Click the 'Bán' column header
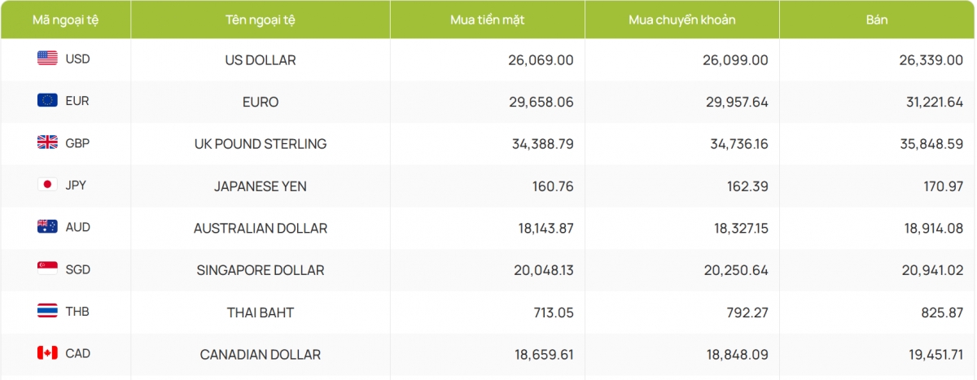This screenshot has width=977, height=380. [877, 20]
